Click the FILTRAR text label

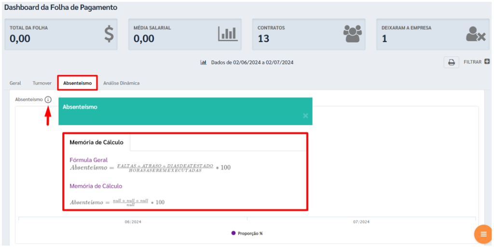pyautogui.click(x=472, y=62)
